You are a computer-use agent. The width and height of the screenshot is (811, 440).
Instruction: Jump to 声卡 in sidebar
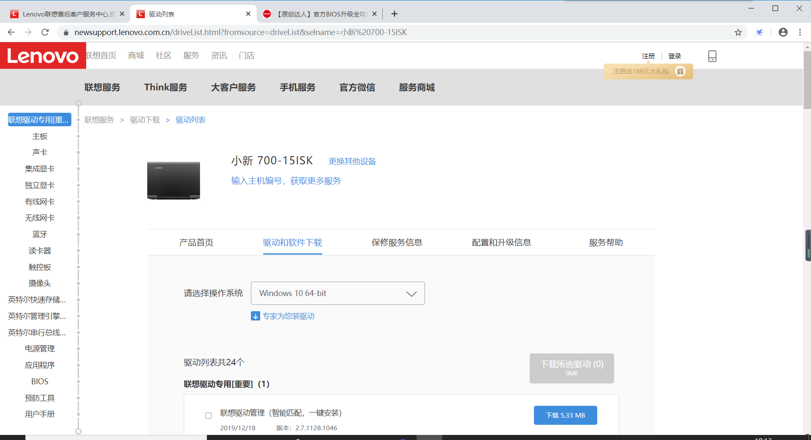click(40, 152)
